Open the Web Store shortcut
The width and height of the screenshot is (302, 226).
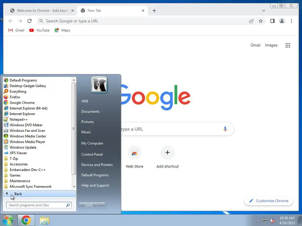pyautogui.click(x=134, y=157)
